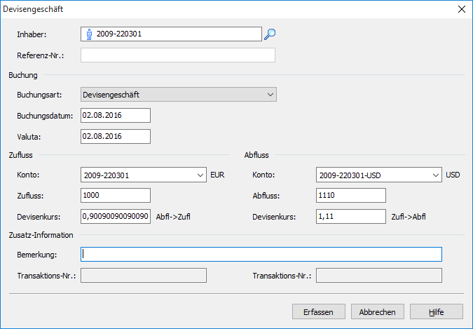The image size is (473, 329).
Task: Expand the Zufluss Konto dropdown
Action: click(200, 175)
